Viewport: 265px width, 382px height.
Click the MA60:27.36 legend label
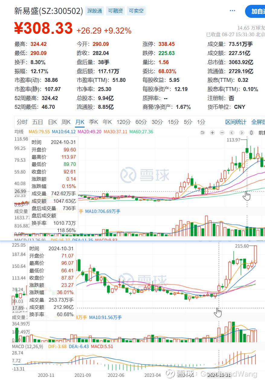[141, 132]
